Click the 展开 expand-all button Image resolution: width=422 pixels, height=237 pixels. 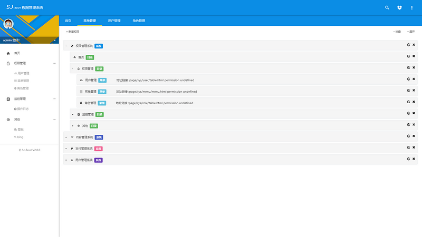(x=411, y=32)
